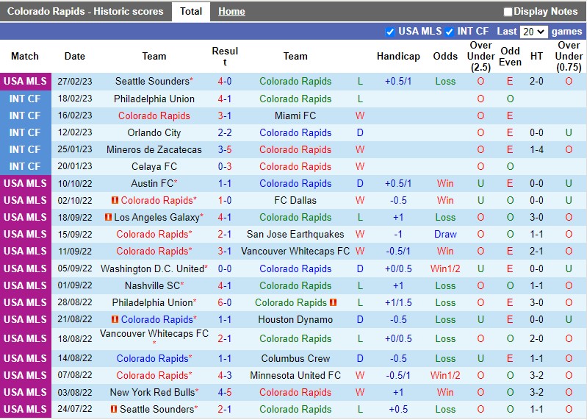The height and width of the screenshot is (420, 587).
Task: Open the Mineros de Zacatecas team link
Action: click(154, 149)
